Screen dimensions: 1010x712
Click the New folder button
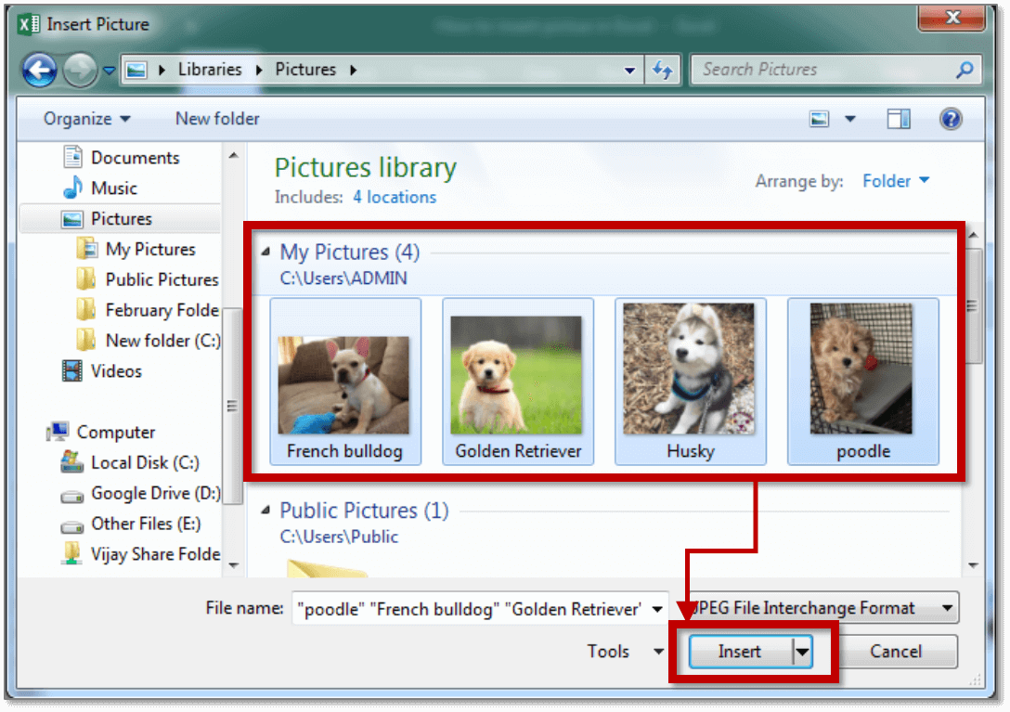[x=217, y=119]
